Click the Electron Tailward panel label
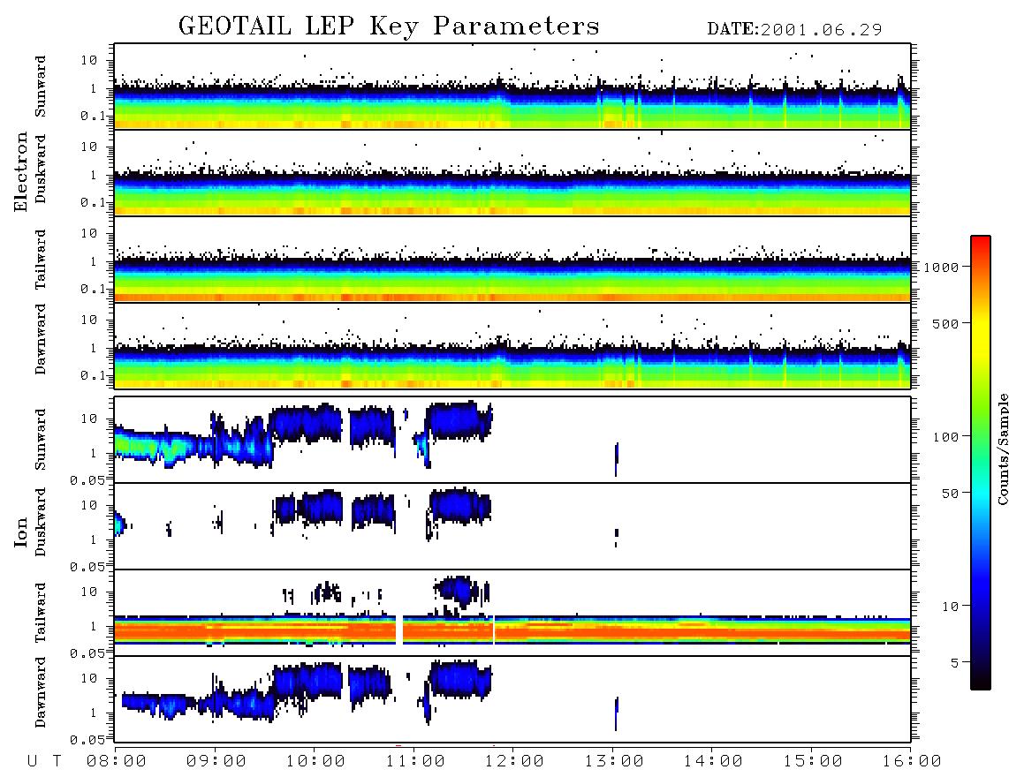Viewport: 1009px width, 777px height. pyautogui.click(x=41, y=260)
